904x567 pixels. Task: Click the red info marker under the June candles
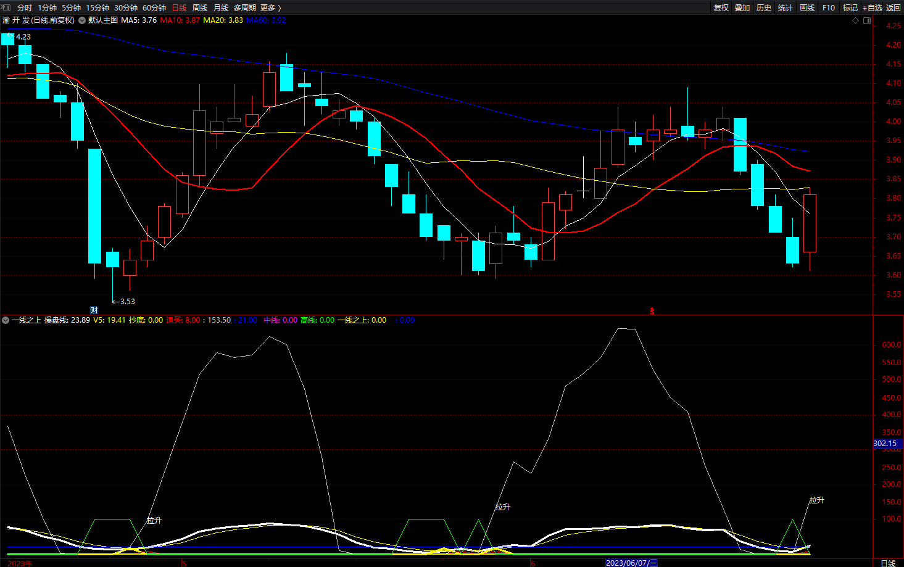(652, 311)
